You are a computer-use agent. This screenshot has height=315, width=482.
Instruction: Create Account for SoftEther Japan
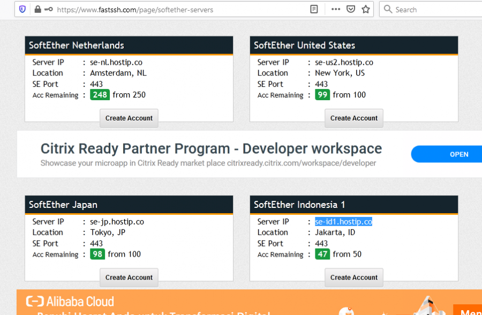(129, 277)
